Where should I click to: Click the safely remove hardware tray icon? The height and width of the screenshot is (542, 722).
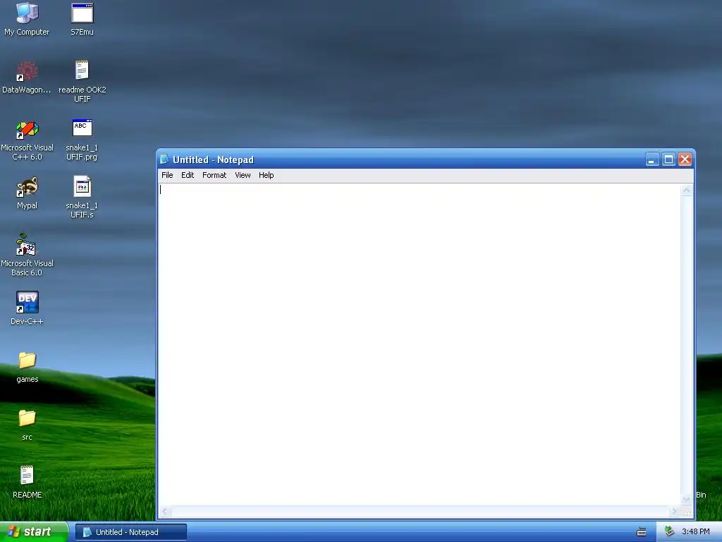tap(670, 531)
